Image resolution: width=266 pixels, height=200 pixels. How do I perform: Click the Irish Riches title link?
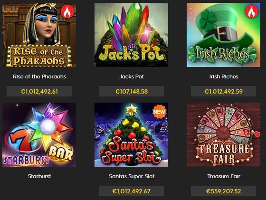click(224, 76)
